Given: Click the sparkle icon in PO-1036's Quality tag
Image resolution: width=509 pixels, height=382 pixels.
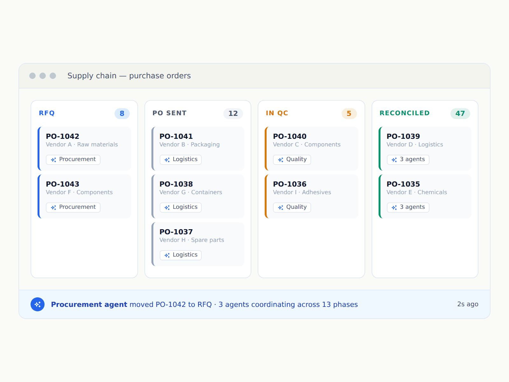Looking at the screenshot, I should pyautogui.click(x=281, y=208).
